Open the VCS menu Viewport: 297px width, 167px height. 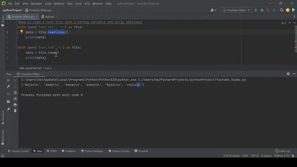point(87,4)
